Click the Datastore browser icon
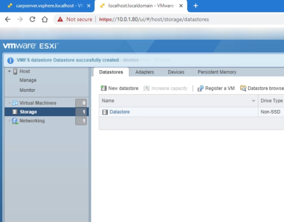This screenshot has width=284, height=222. [243, 88]
